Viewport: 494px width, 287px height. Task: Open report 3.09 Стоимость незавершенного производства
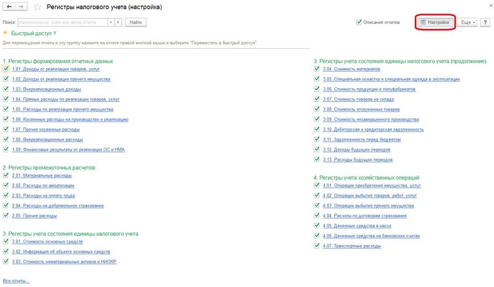(371, 119)
